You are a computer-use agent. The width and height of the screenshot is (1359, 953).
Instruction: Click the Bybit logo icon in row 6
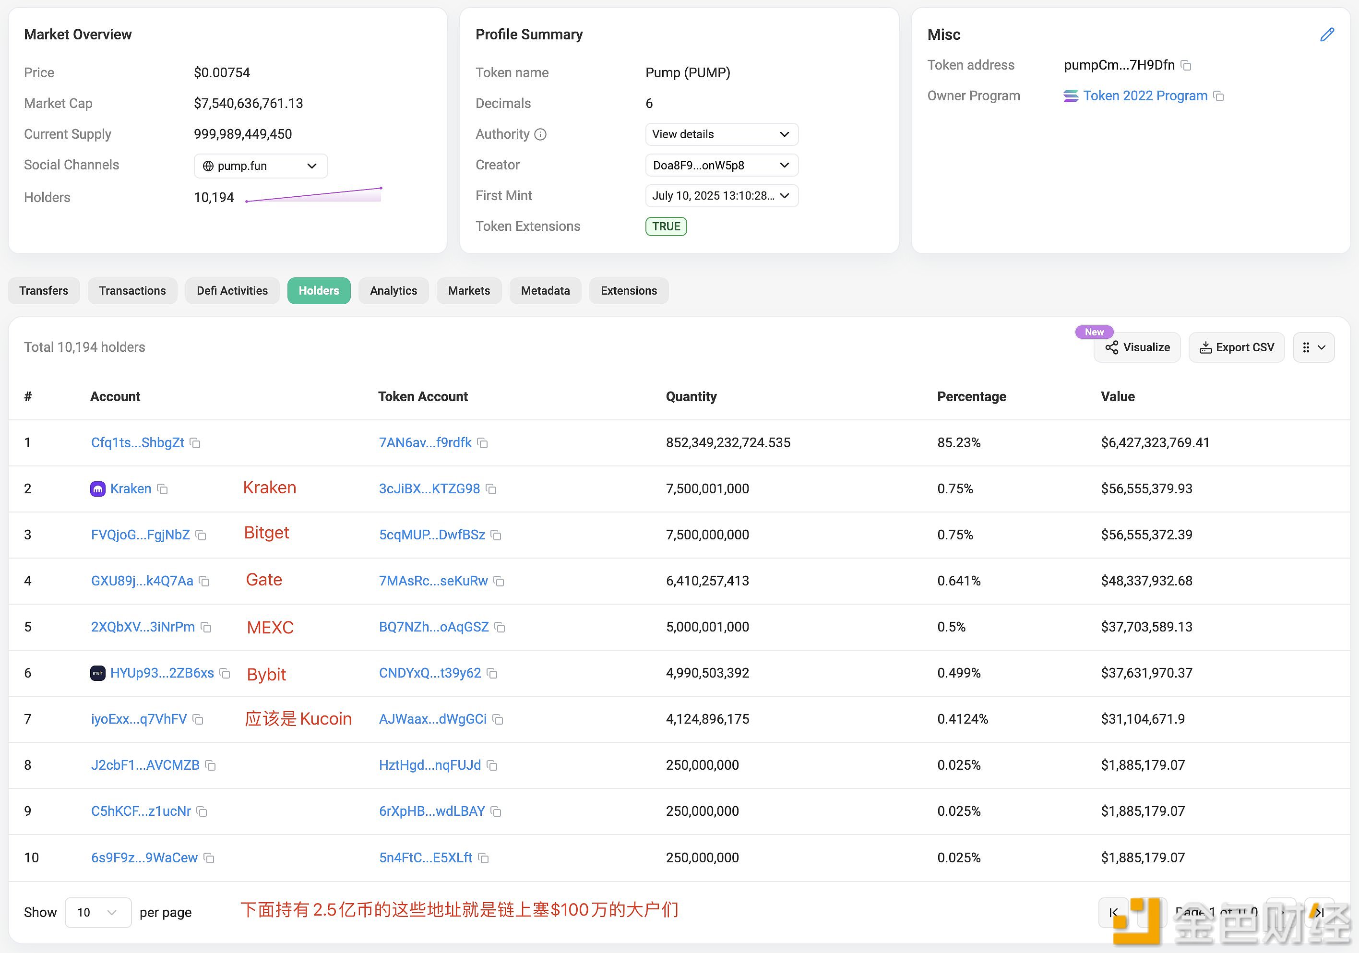pyautogui.click(x=98, y=674)
